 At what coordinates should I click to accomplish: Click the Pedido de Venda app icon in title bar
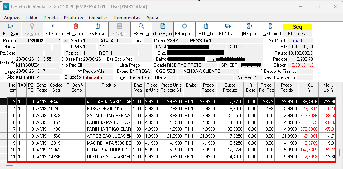(x=6, y=6)
